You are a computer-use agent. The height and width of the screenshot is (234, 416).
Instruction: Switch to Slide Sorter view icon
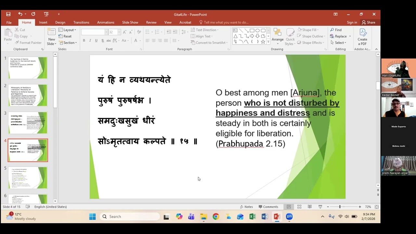coord(299,207)
